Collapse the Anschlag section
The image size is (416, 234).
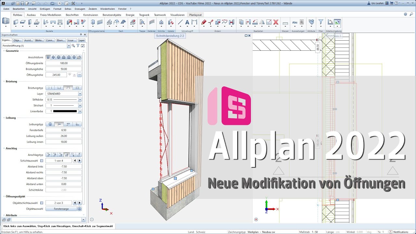4,148
